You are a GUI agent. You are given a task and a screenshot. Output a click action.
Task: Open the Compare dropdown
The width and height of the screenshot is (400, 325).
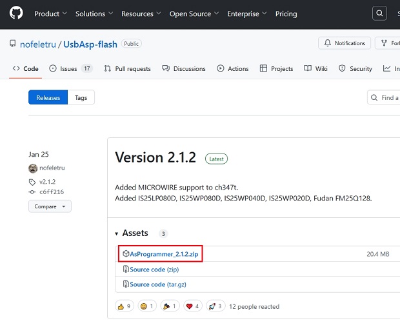pyautogui.click(x=50, y=206)
